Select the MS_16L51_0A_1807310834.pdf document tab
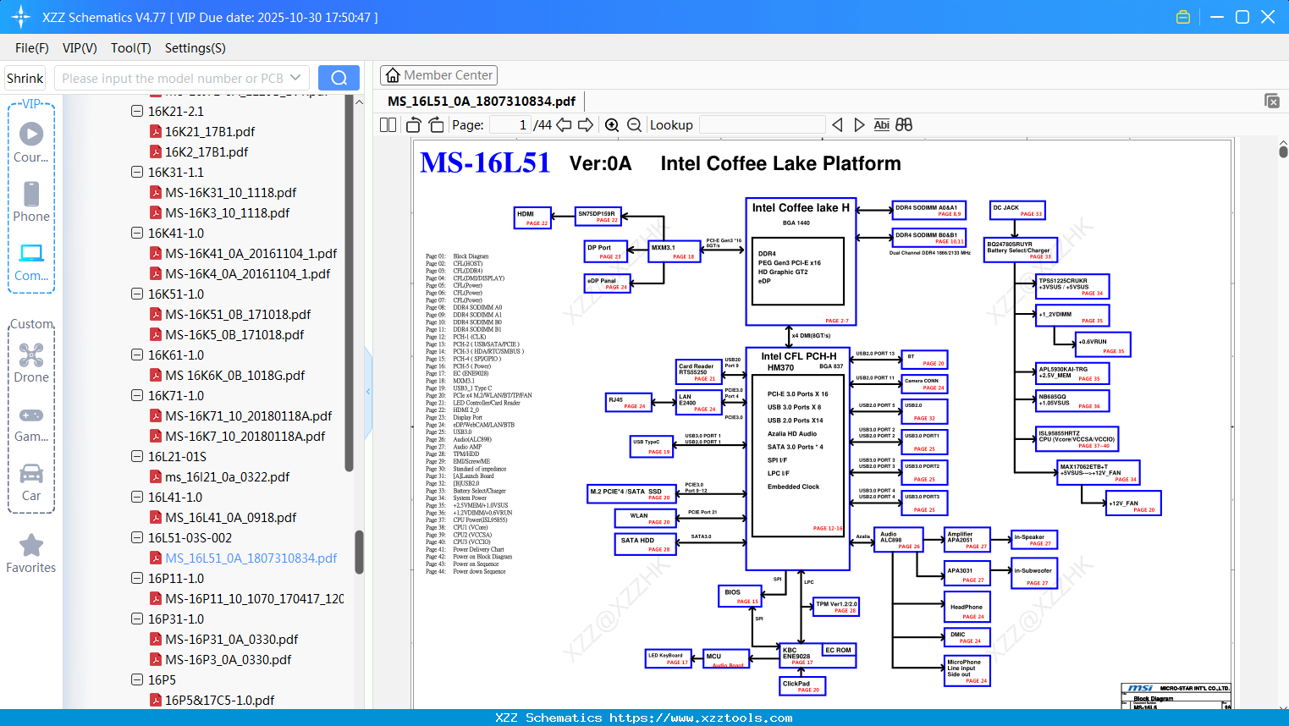Image resolution: width=1289 pixels, height=726 pixels. (x=482, y=102)
